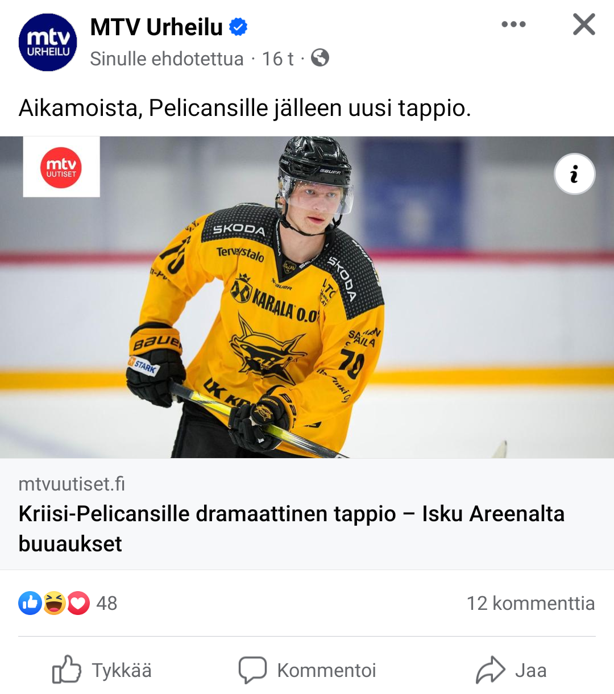This screenshot has height=694, width=614.
Task: Tap the link info 'i' button
Action: pos(574,174)
